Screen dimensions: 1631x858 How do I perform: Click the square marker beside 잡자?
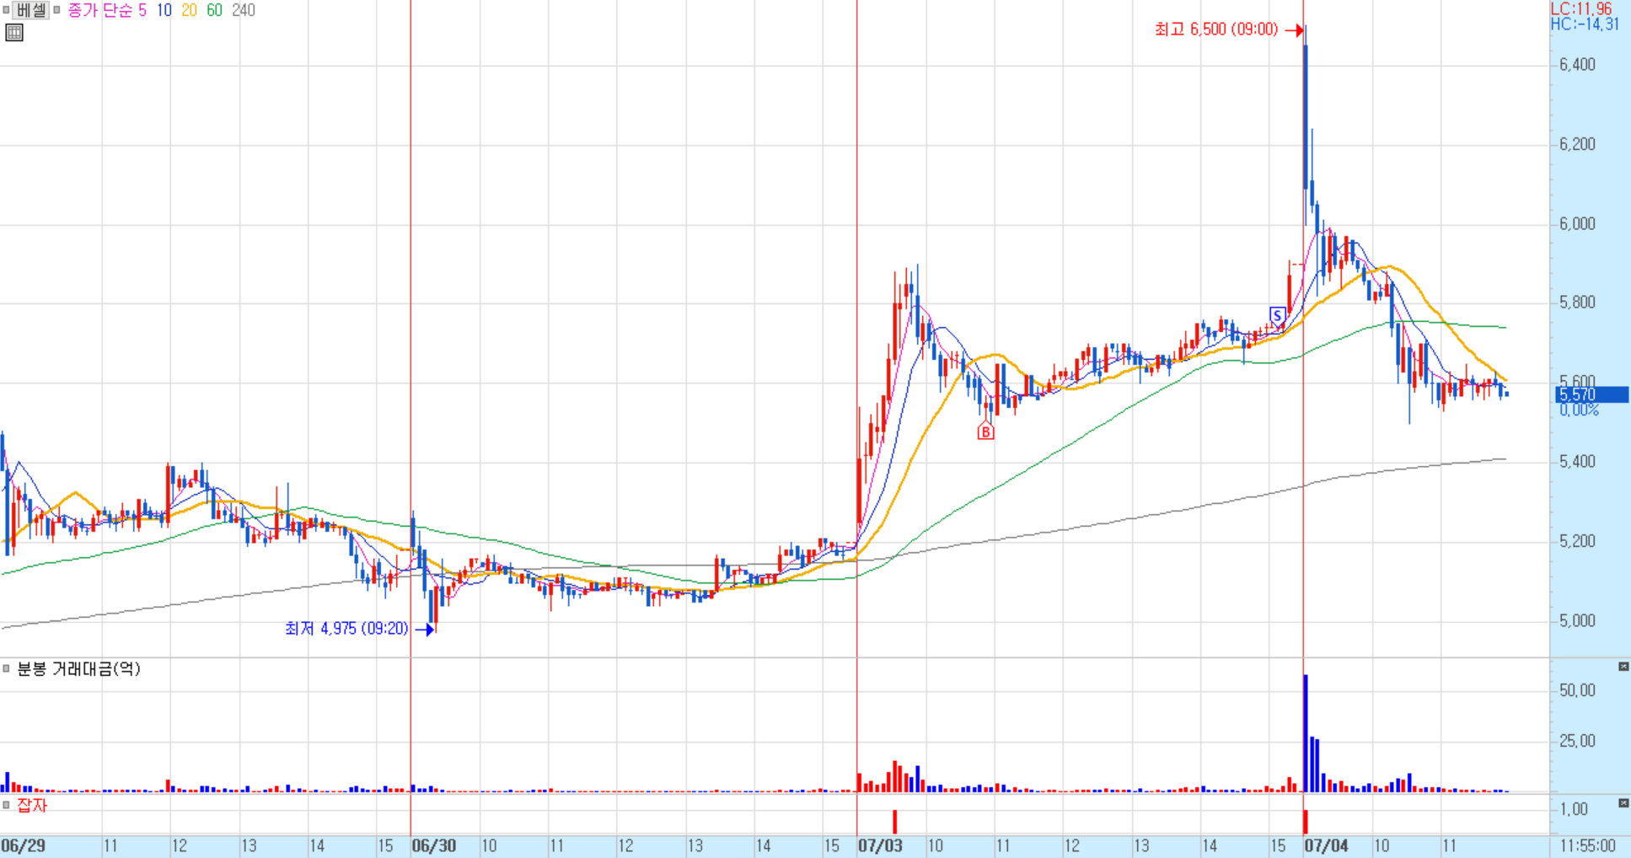pos(6,805)
